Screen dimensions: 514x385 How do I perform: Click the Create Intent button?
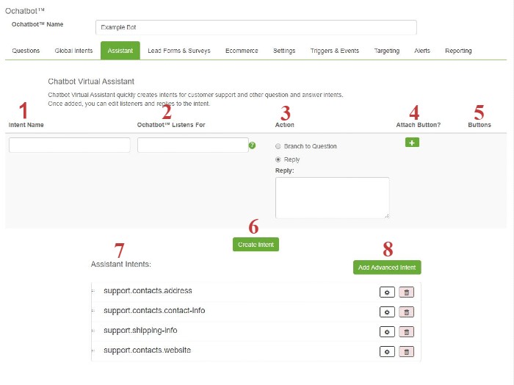pos(256,245)
